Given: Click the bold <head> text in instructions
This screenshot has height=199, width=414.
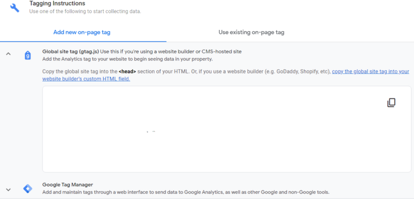Looking at the screenshot, I should (x=128, y=72).
